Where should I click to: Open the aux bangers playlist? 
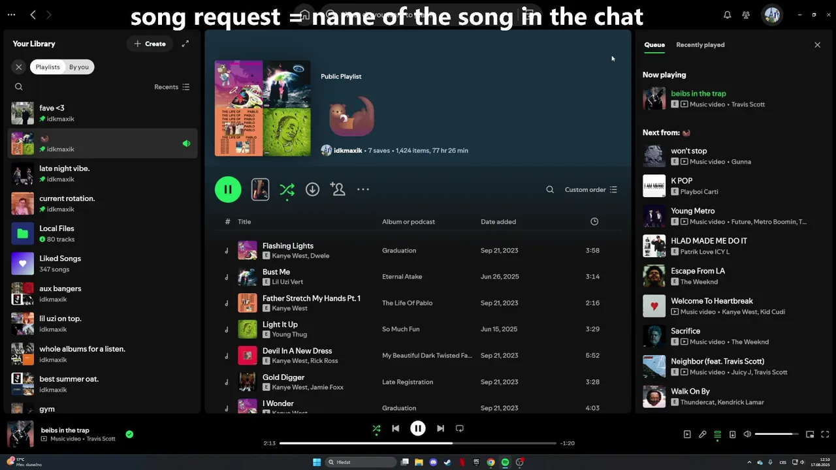[103, 293]
